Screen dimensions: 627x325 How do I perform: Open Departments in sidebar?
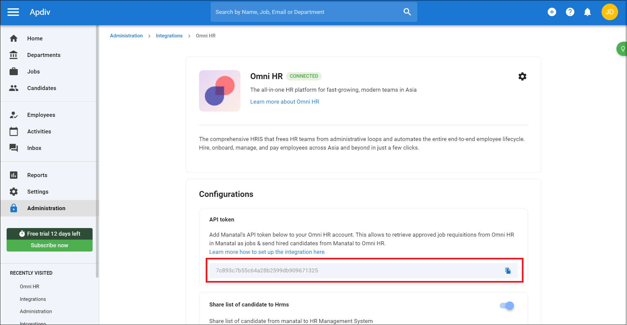[x=44, y=55]
